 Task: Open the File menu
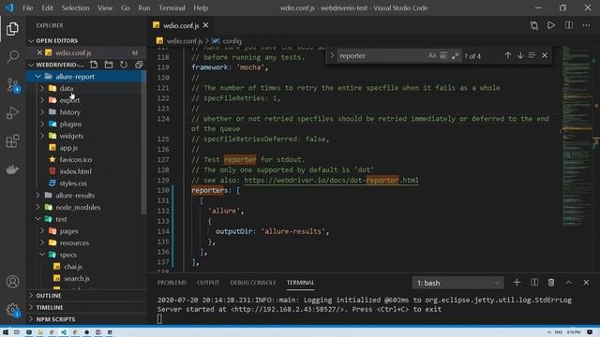27,7
